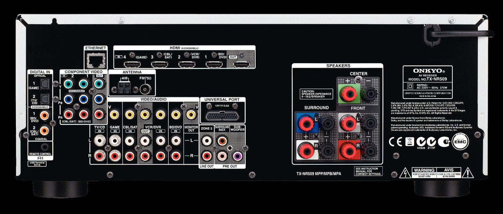The image size is (503, 214).
Task: Select the HDMI IN 3 (CBL/SAT) port
Action: pyautogui.click(x=159, y=64)
